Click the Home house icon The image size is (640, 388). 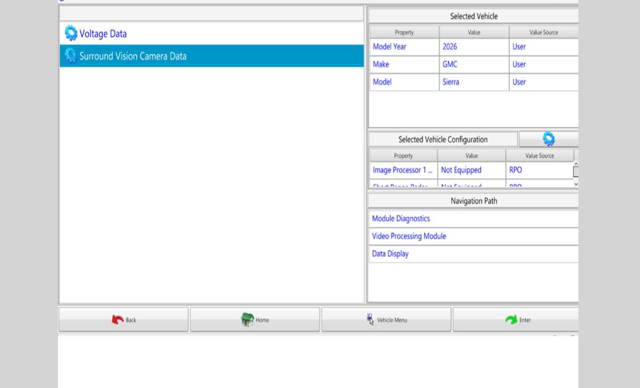click(x=247, y=319)
